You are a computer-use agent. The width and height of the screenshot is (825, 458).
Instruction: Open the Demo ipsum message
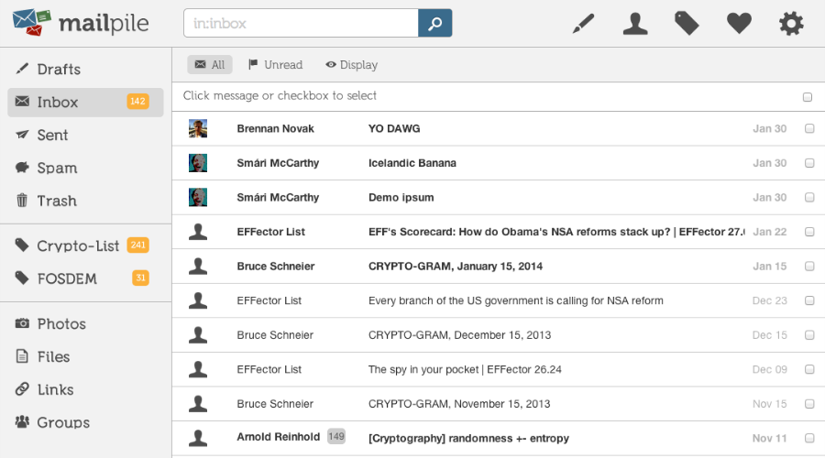point(401,197)
